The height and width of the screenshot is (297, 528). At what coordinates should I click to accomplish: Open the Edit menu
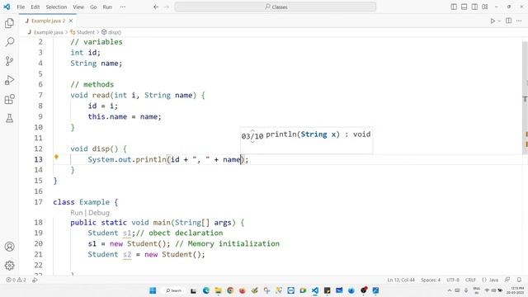click(x=35, y=7)
